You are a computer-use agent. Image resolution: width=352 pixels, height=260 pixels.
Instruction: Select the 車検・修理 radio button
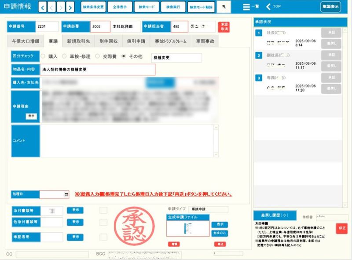(x=64, y=56)
